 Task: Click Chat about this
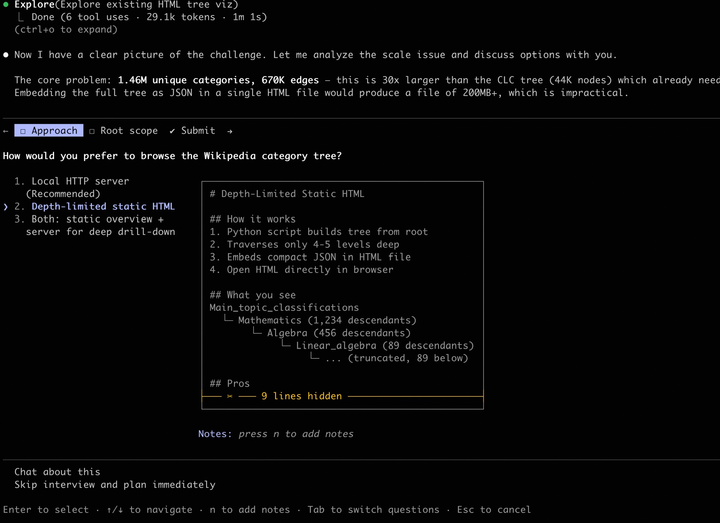click(57, 472)
